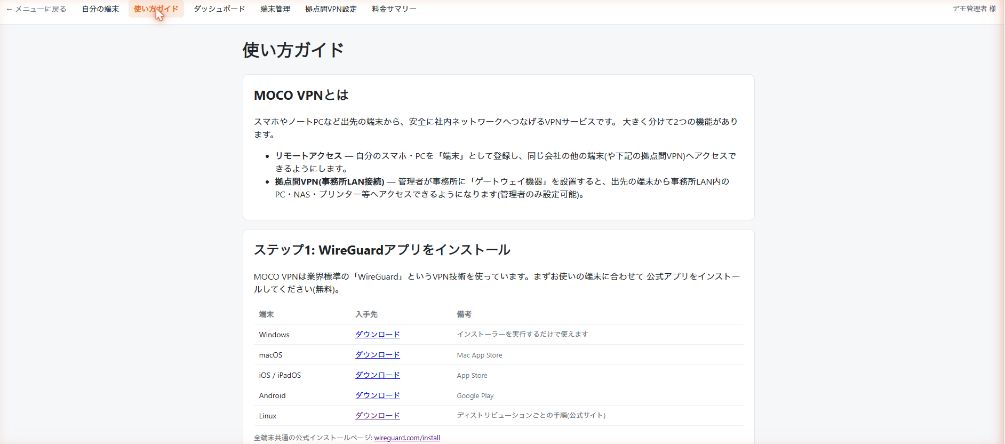Click the 端末 column header
This screenshot has width=1005, height=444.
tap(267, 314)
